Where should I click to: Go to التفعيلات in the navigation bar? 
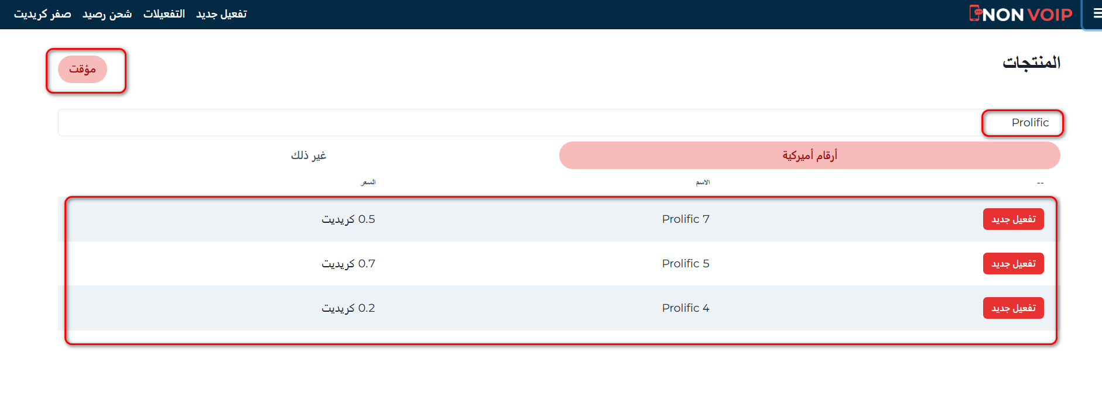coord(164,14)
